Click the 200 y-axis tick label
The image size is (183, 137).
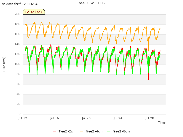click(x=17, y=14)
